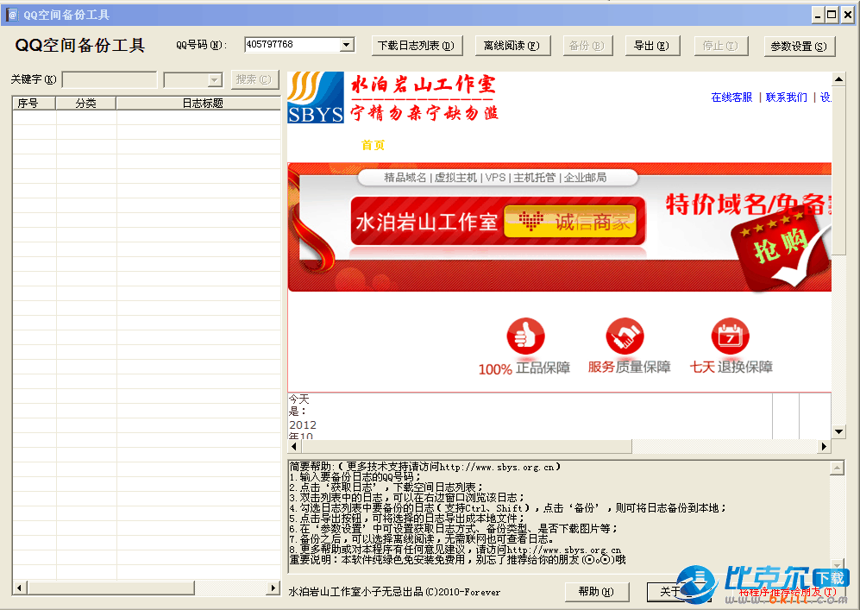Go to 首页 in the web page

point(373,145)
